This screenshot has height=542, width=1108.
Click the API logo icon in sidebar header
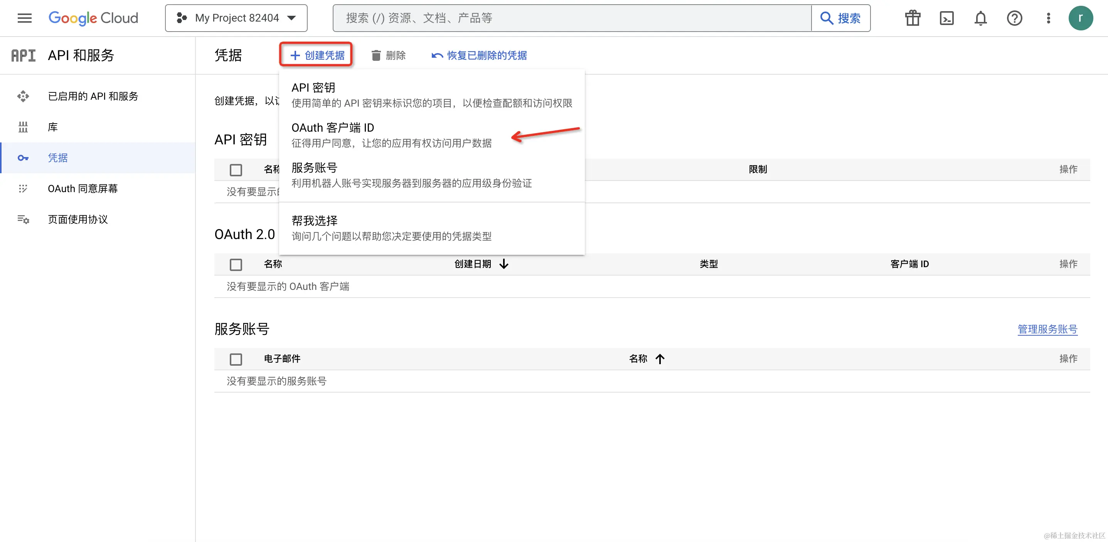23,55
